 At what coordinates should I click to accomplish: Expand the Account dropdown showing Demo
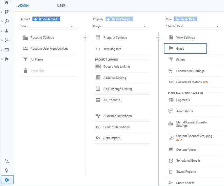[47, 26]
